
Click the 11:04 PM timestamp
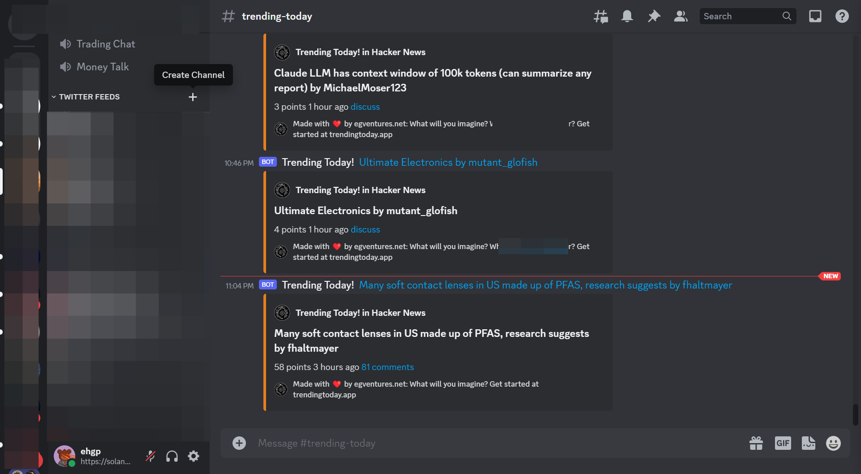click(x=239, y=286)
